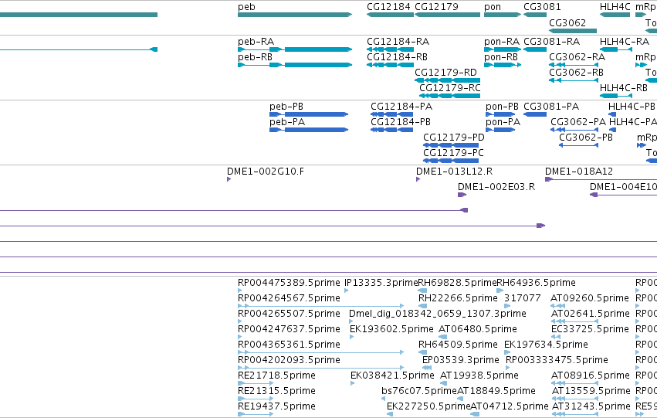Click the peb gene label

(x=246, y=7)
